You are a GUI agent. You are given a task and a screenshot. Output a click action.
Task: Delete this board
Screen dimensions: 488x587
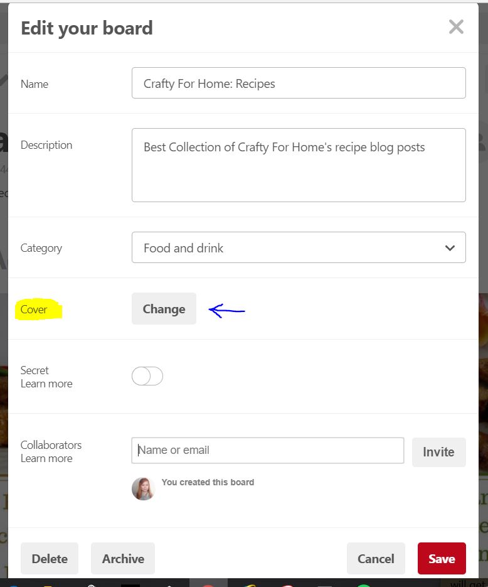click(x=50, y=559)
